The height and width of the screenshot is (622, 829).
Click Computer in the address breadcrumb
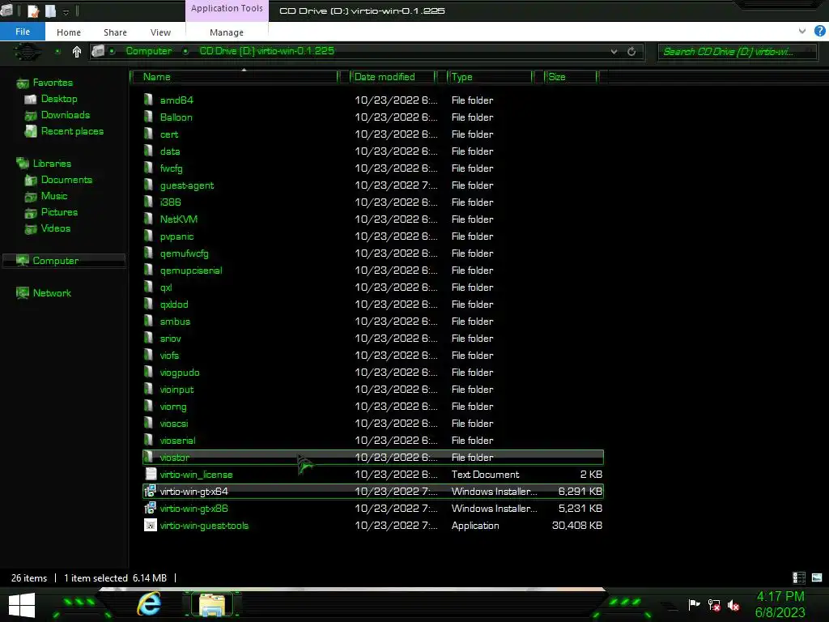(149, 51)
